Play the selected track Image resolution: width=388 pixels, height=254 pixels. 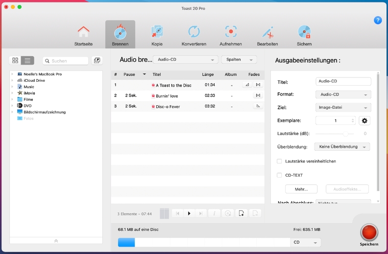pyautogui.click(x=189, y=213)
